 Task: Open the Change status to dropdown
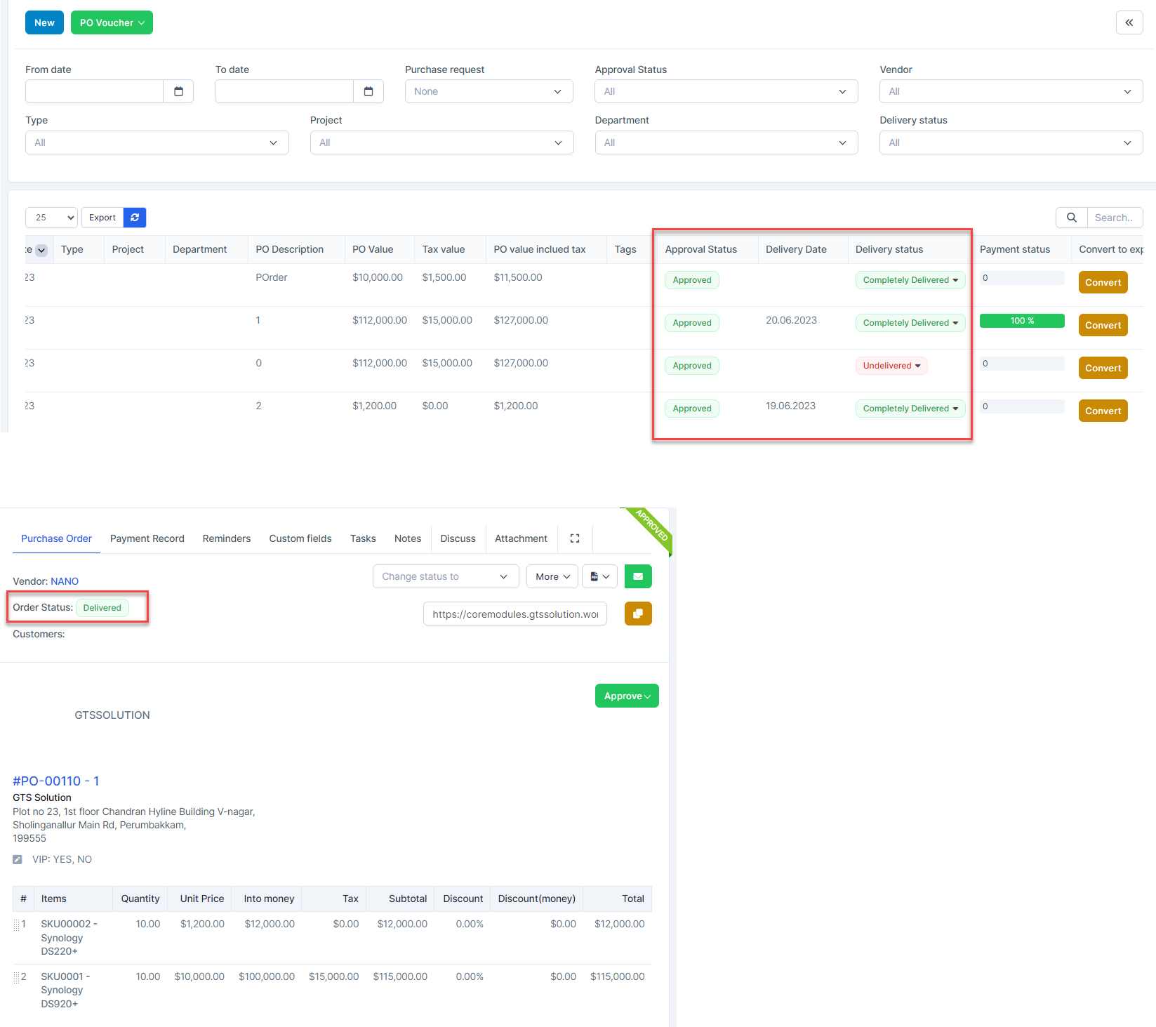coord(445,576)
